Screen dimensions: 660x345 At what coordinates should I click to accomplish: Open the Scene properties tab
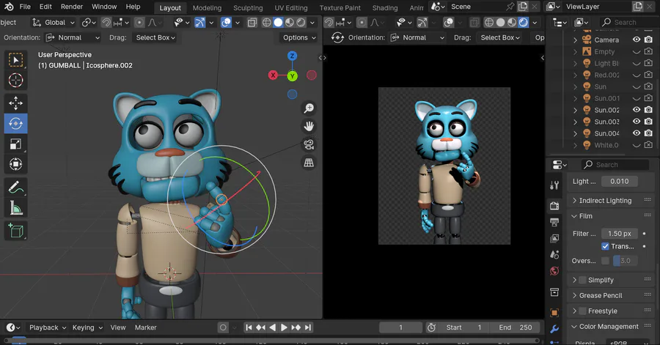tap(554, 255)
